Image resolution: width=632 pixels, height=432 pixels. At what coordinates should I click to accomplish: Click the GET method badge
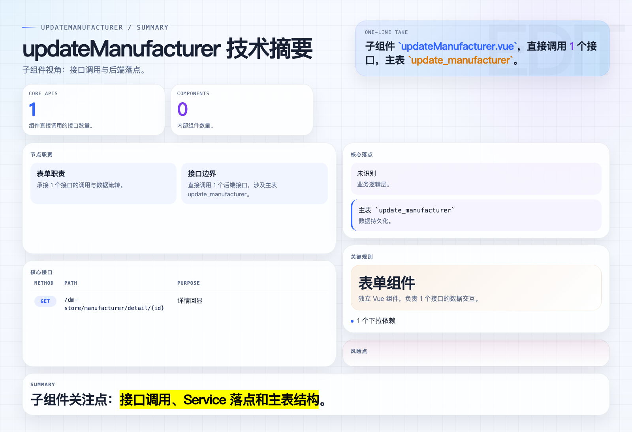coord(45,301)
